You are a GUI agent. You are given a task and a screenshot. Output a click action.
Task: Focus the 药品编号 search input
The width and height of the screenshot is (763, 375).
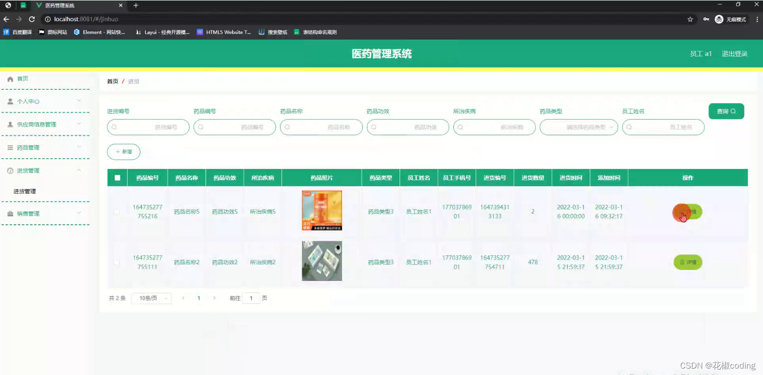click(235, 127)
